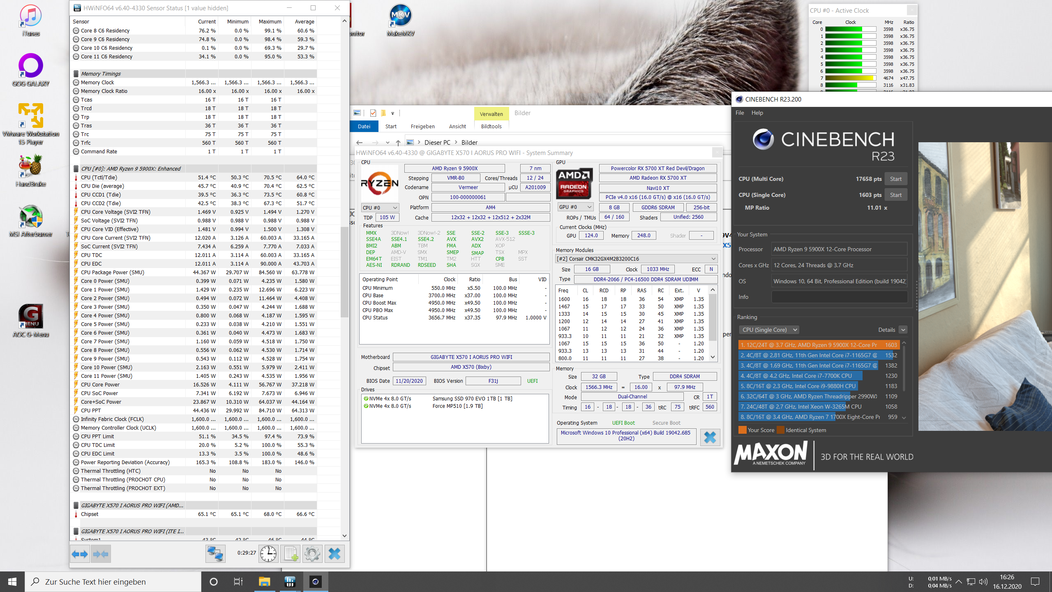Open the GPU #0 selector dropdown
Image resolution: width=1052 pixels, height=592 pixels.
[x=575, y=207]
